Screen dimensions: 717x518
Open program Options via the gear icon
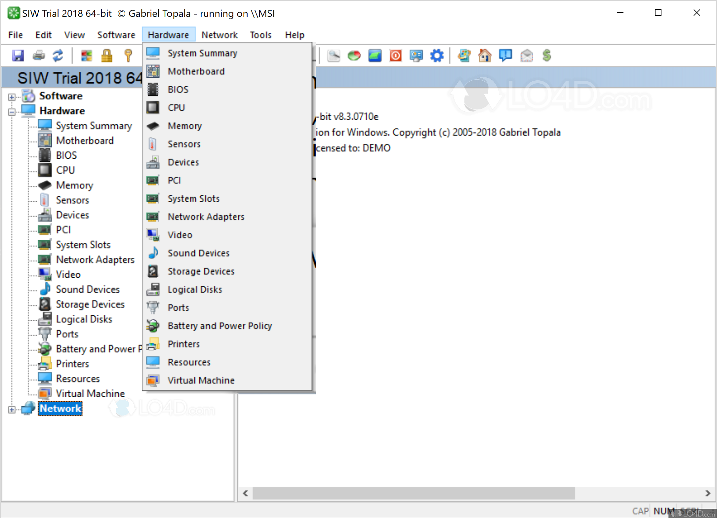pyautogui.click(x=437, y=56)
